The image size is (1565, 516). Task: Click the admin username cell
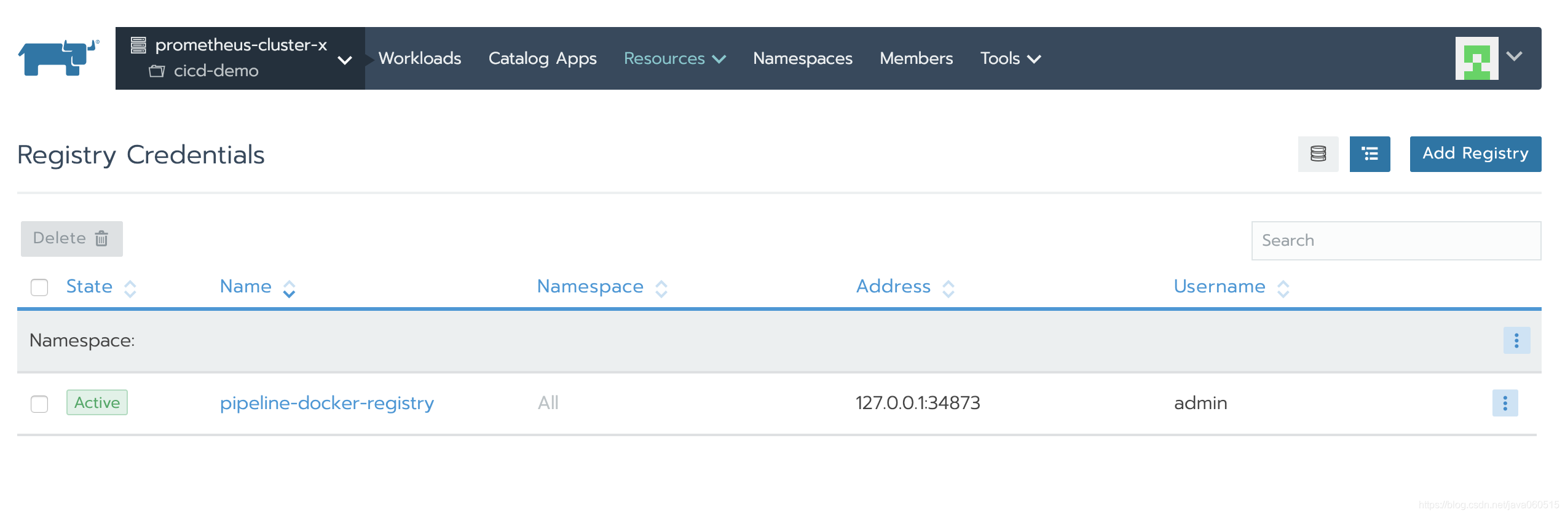[1200, 403]
